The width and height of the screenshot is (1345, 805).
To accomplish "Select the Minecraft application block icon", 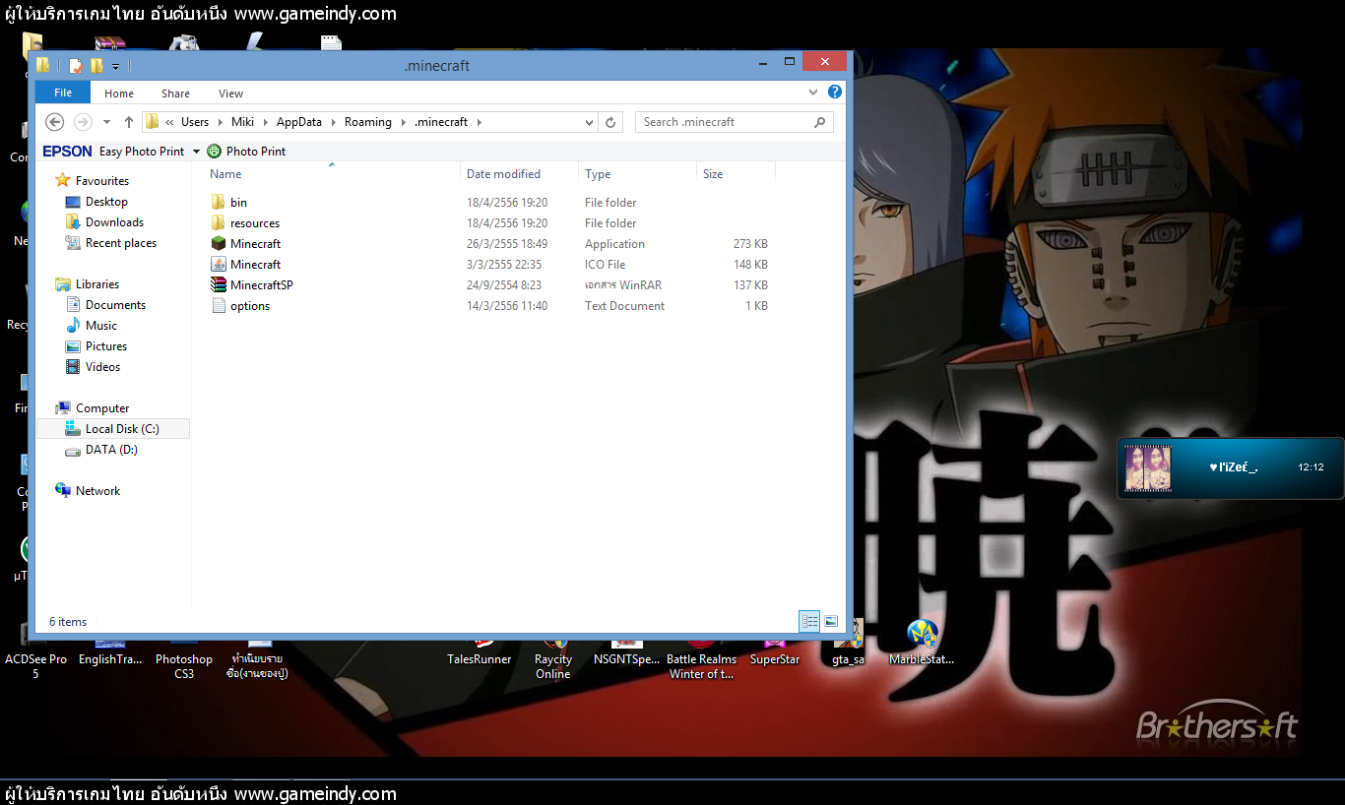I will (x=219, y=243).
